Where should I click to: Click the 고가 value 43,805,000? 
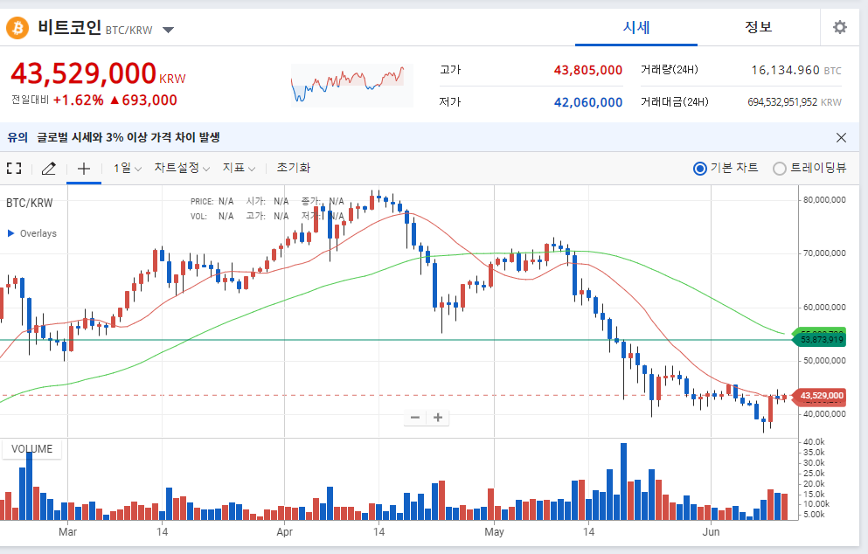tap(588, 70)
